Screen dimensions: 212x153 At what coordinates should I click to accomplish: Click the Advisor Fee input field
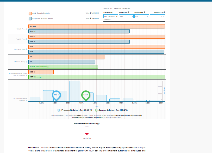pos(141,16)
